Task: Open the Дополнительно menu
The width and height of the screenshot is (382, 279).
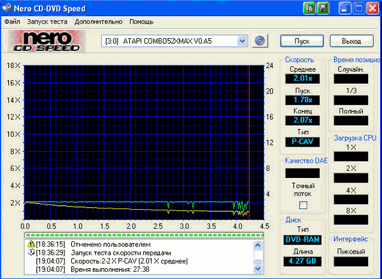Action: (x=99, y=22)
